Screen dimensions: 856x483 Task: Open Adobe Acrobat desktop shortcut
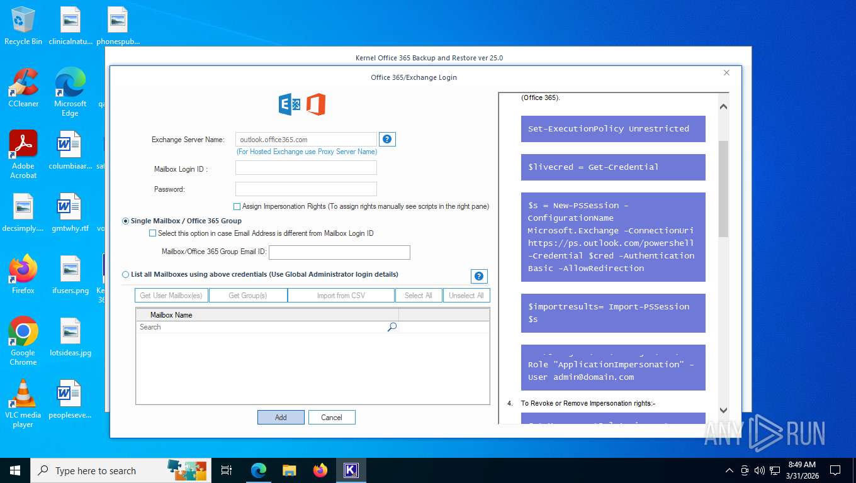(x=23, y=155)
